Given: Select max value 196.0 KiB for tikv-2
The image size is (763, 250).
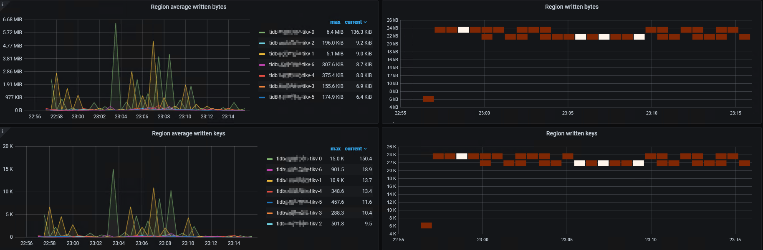Looking at the screenshot, I should (x=333, y=43).
